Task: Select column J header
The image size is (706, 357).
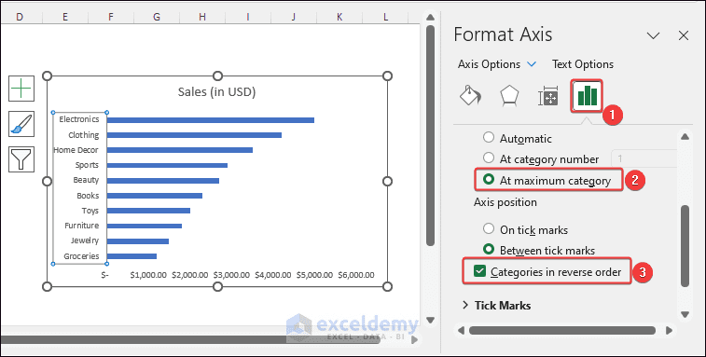Action: click(x=294, y=17)
